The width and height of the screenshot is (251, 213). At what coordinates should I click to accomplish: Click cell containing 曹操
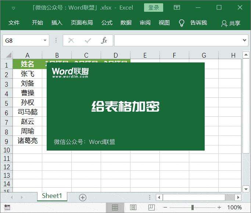tap(27, 93)
